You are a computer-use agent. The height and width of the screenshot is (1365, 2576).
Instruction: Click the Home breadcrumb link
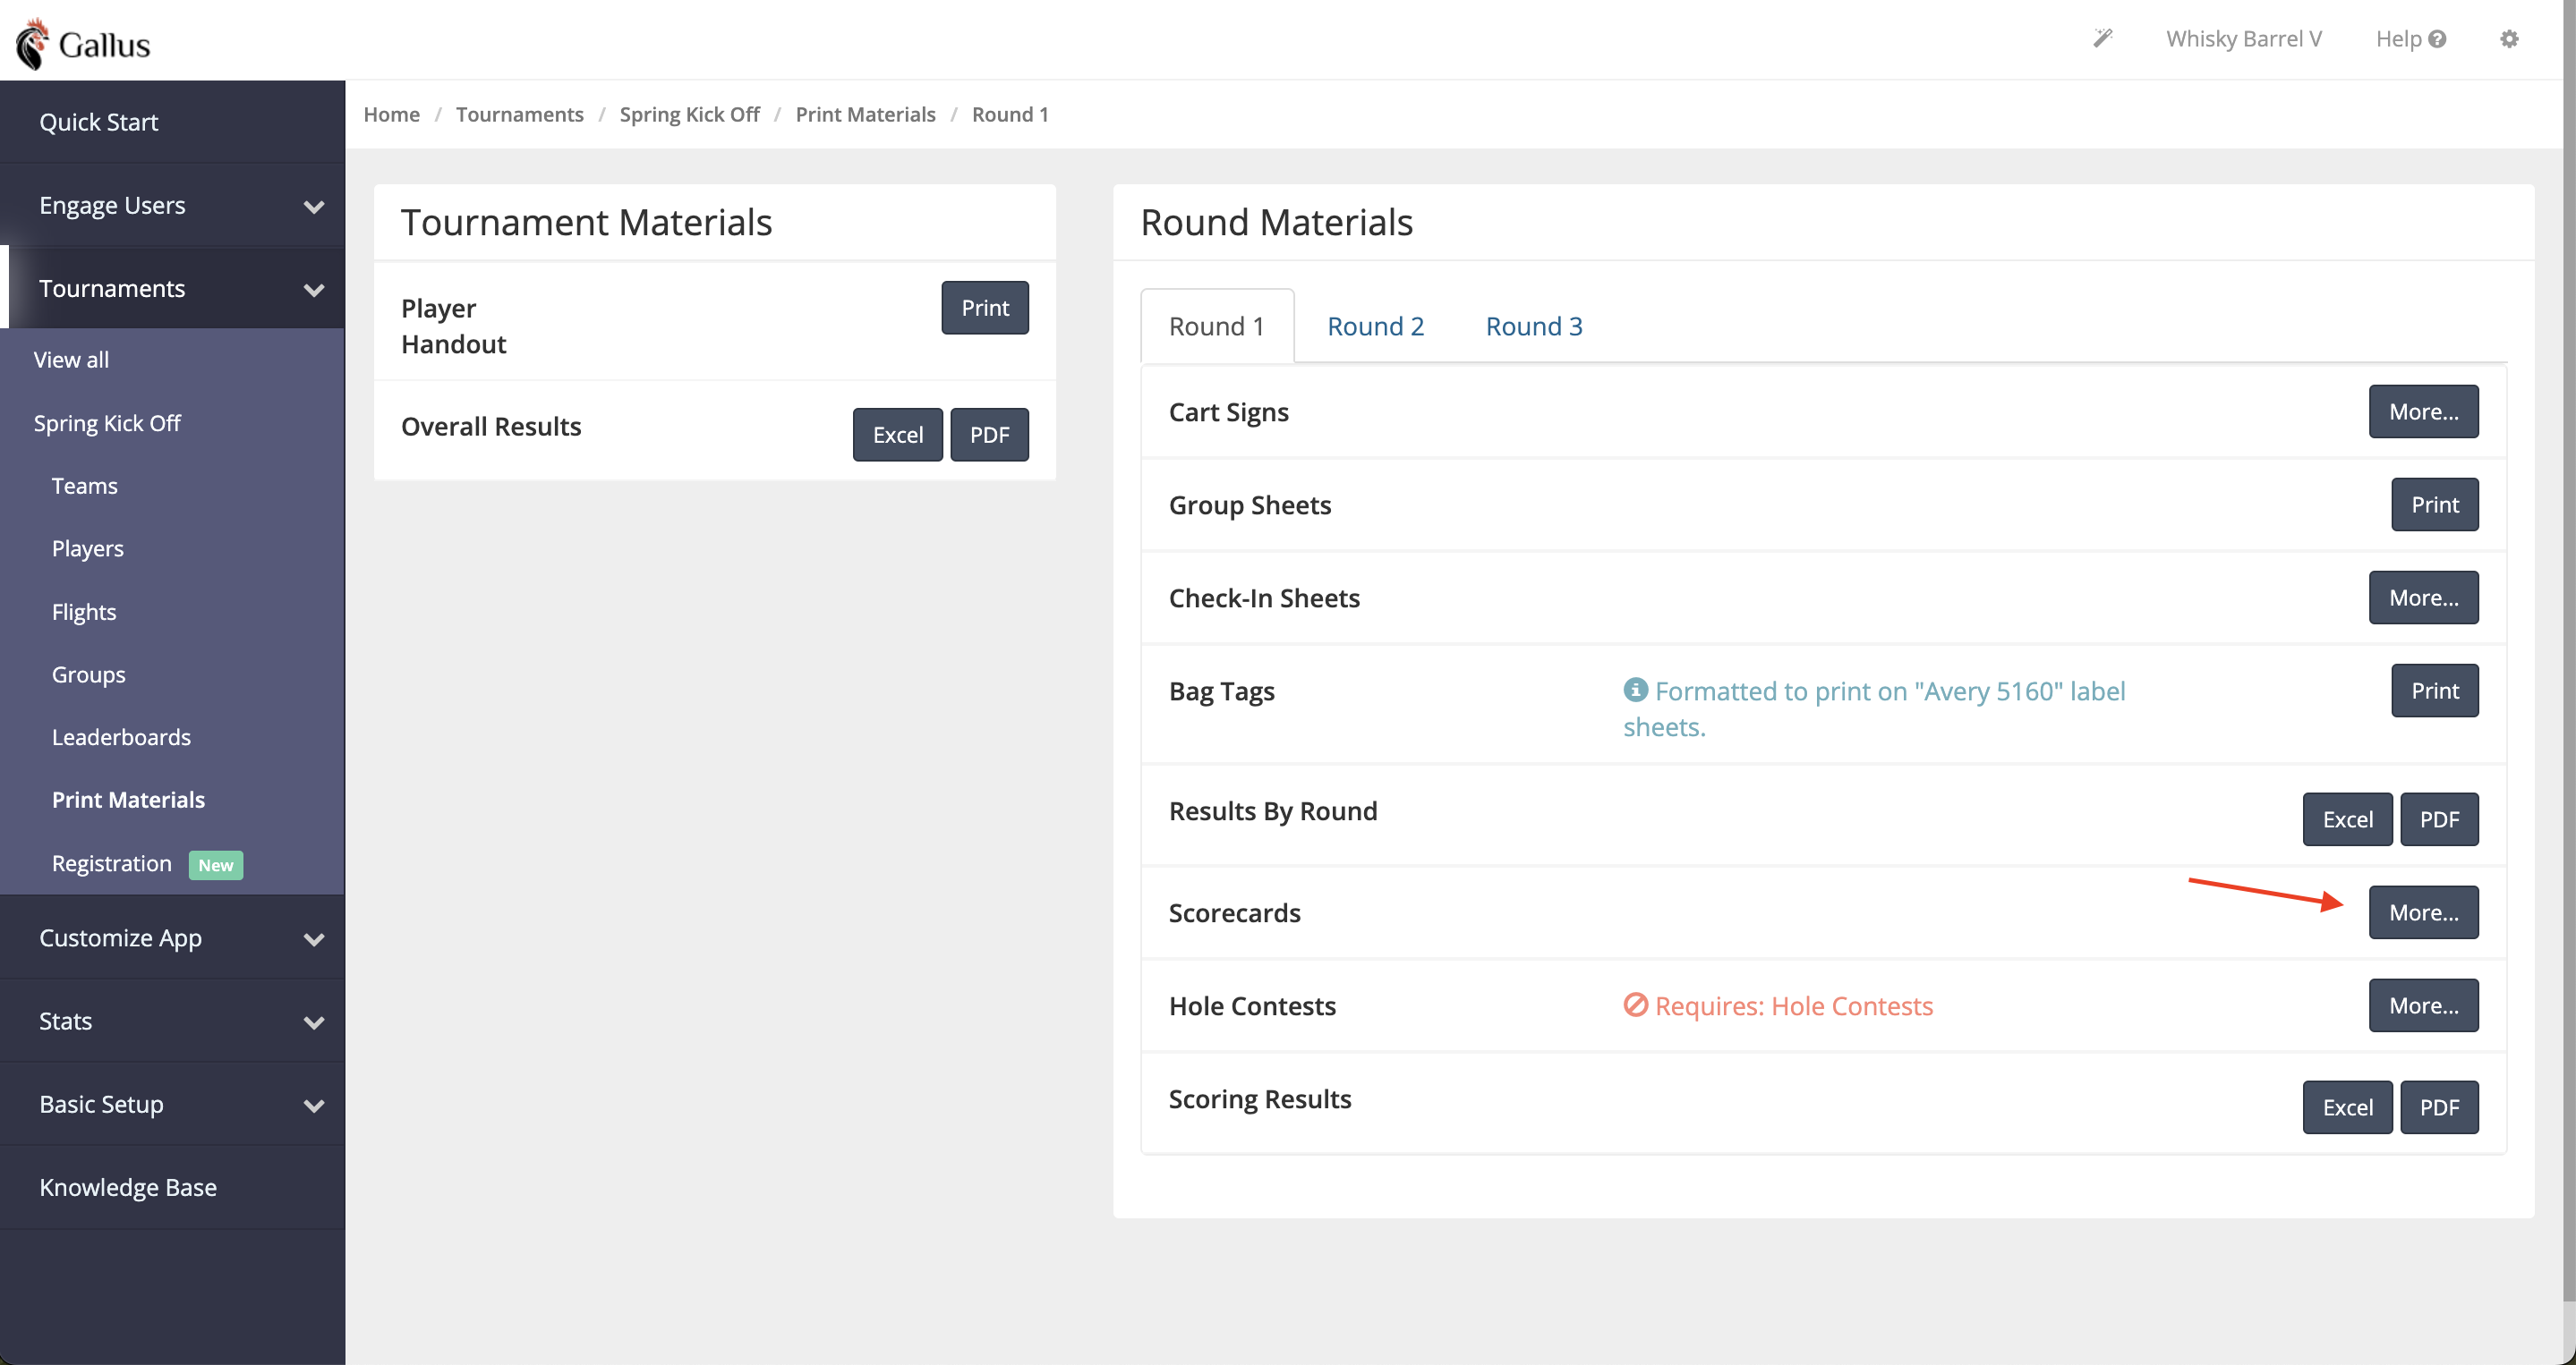391,114
